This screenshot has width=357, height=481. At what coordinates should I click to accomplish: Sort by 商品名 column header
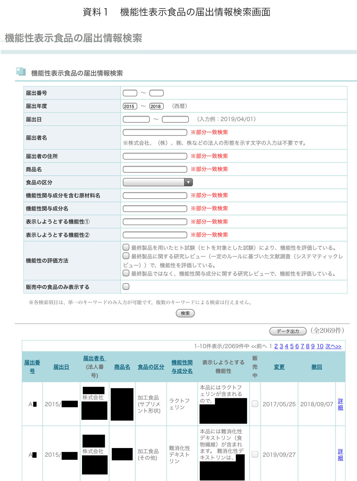click(x=122, y=367)
